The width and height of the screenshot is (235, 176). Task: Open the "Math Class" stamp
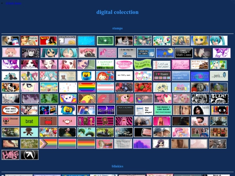coord(184,53)
